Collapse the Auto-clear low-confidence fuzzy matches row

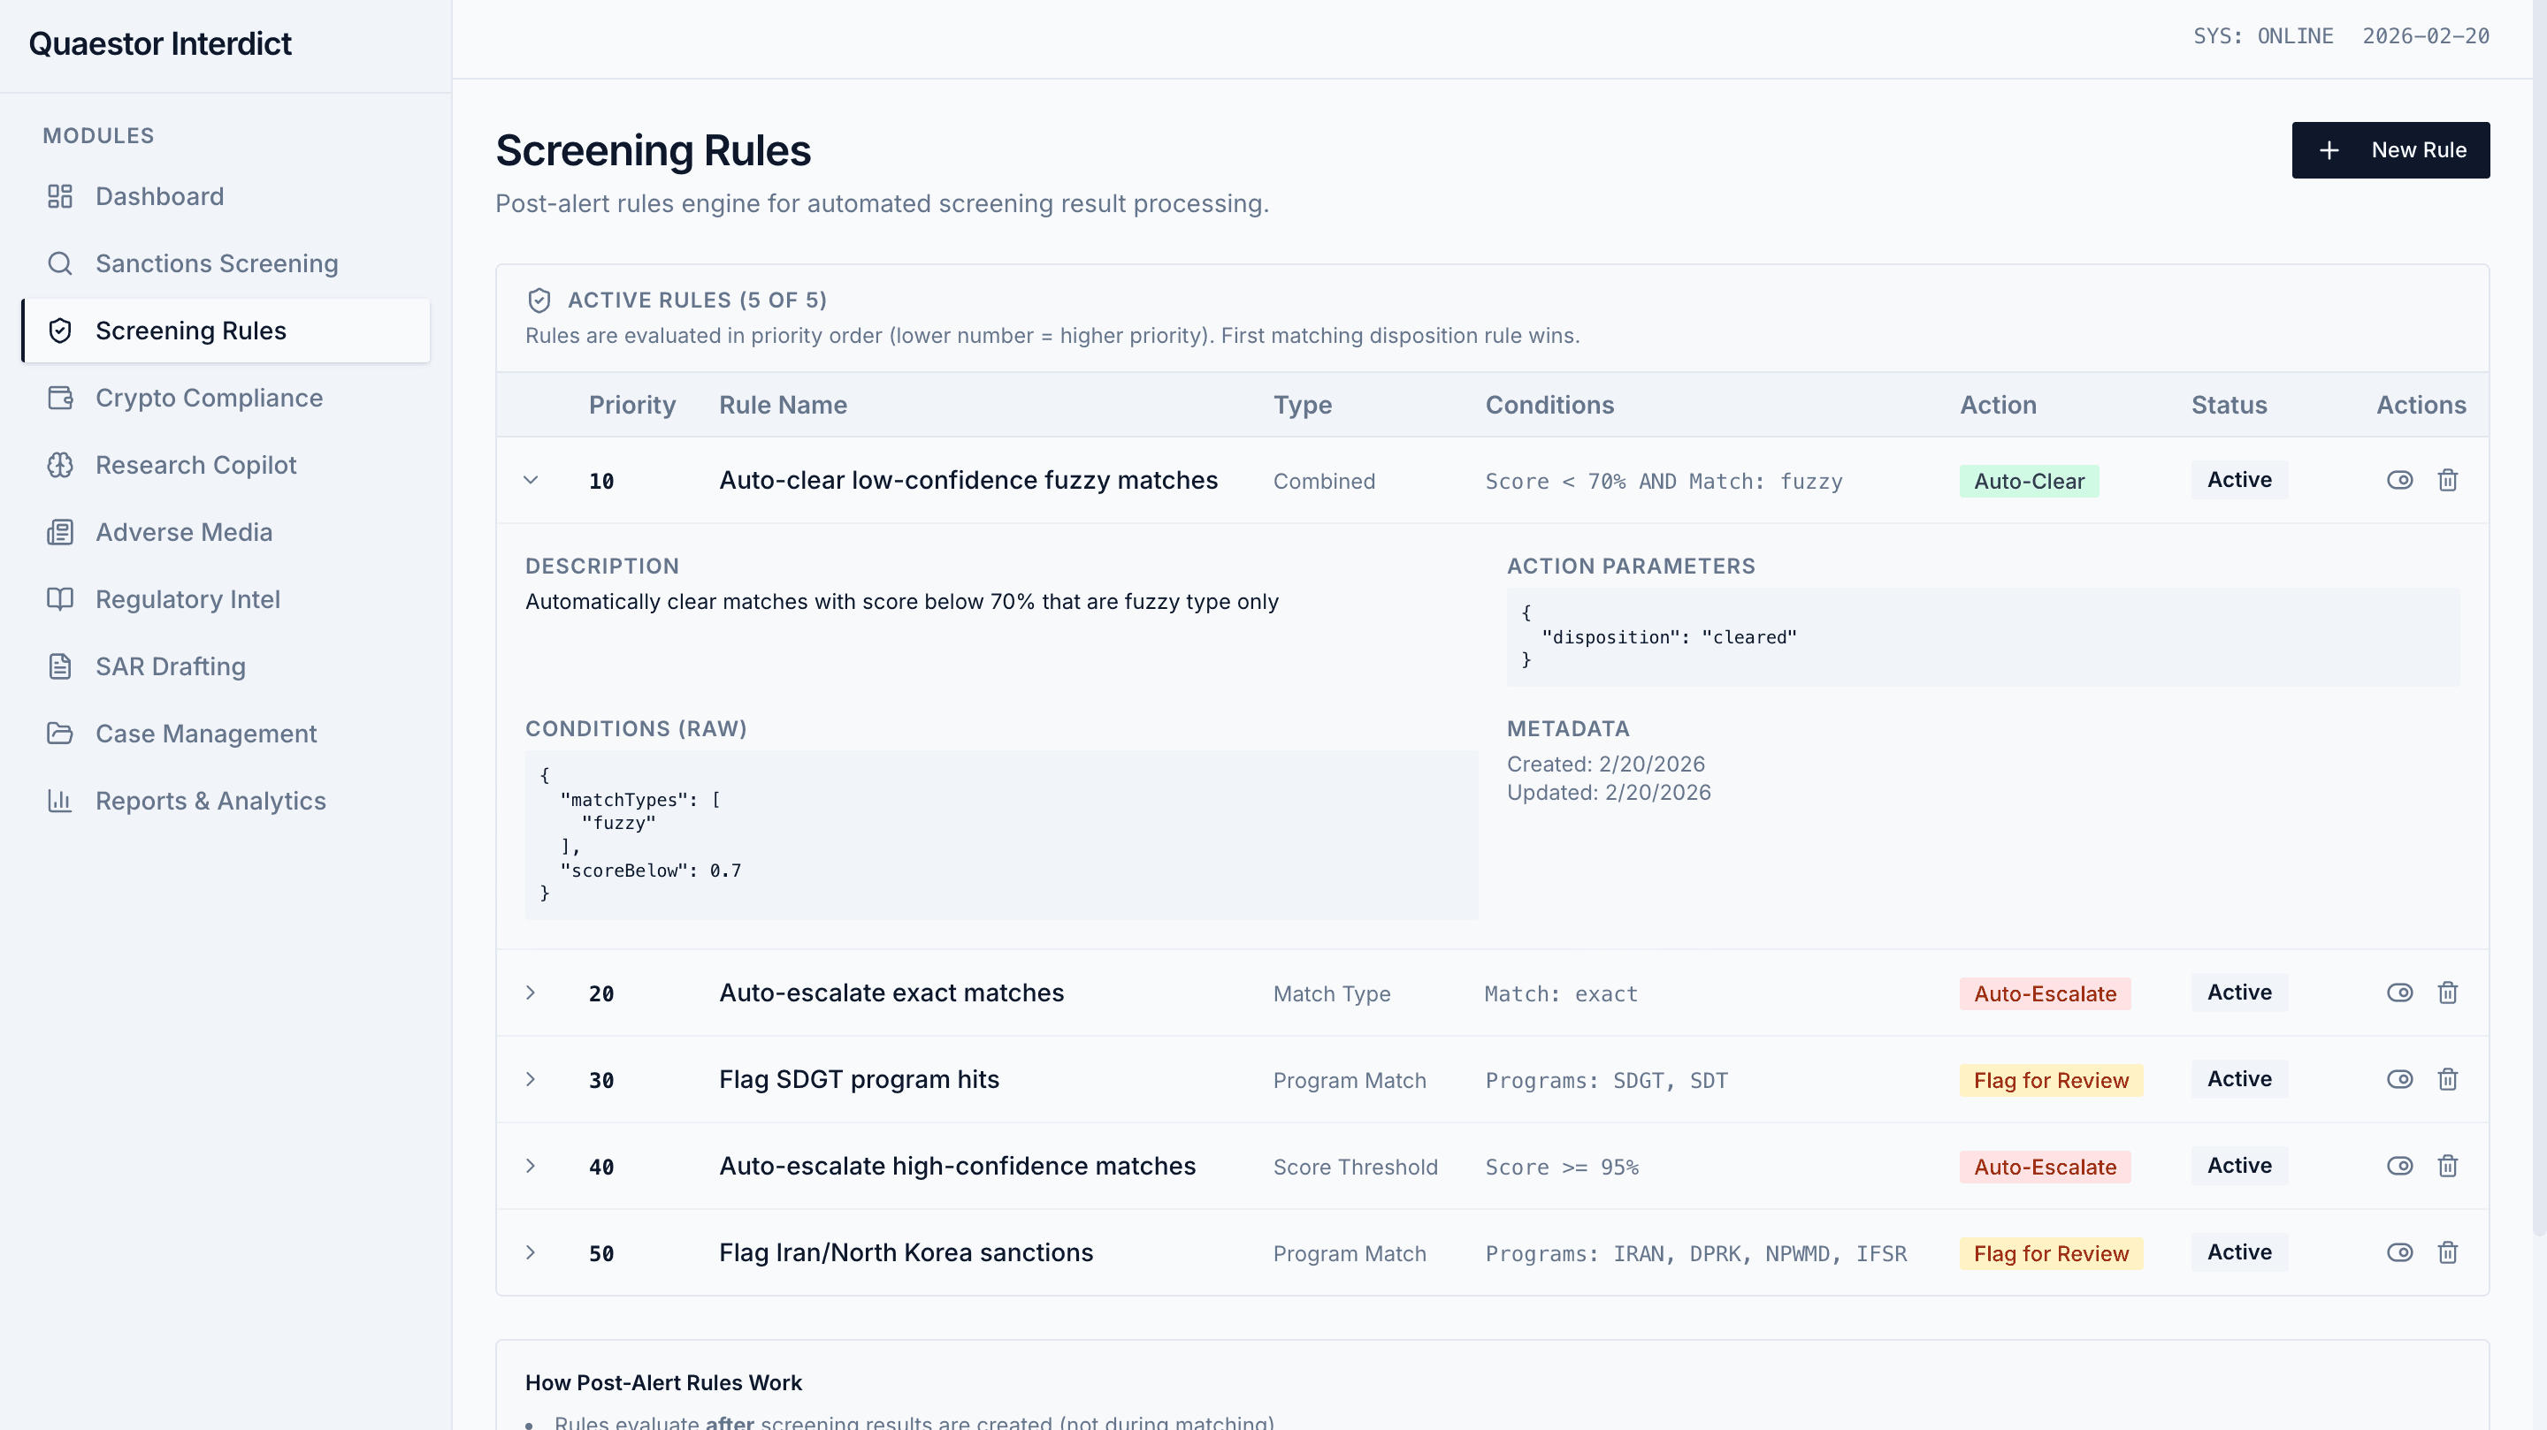(531, 480)
